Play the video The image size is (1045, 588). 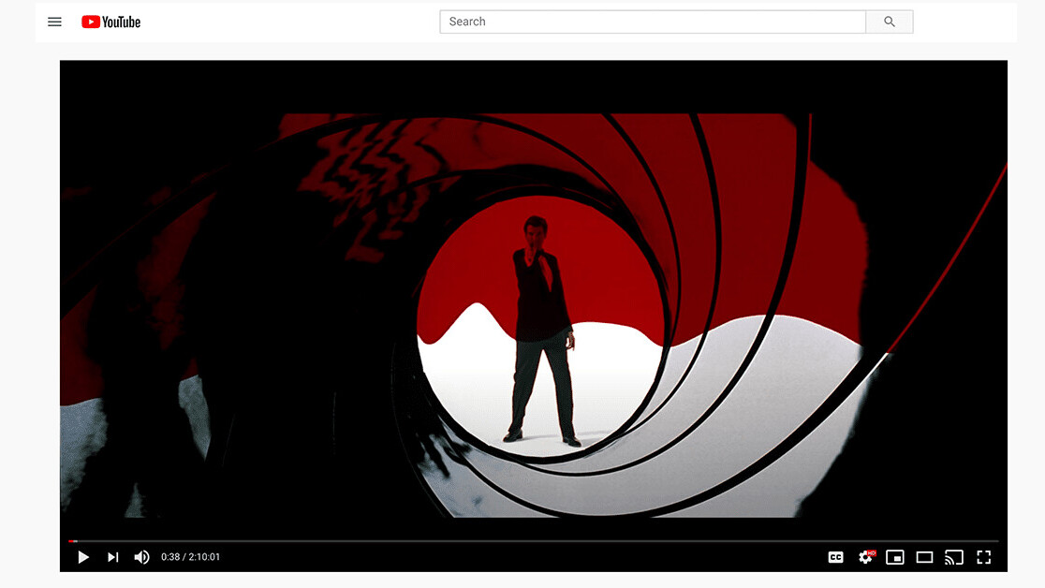[x=83, y=557]
